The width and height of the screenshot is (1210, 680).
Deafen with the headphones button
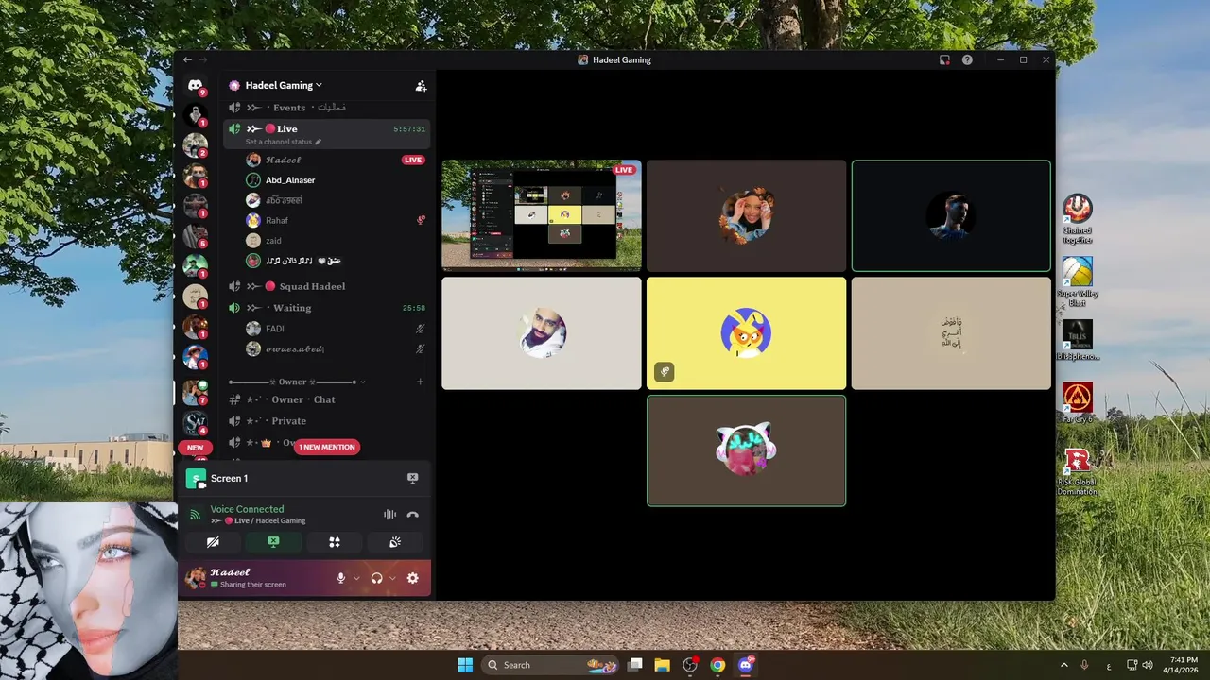(x=376, y=578)
